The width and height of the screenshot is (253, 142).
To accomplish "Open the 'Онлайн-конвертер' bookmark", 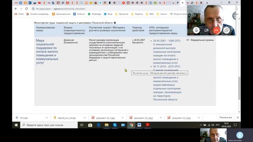I will [x=38, y=14].
